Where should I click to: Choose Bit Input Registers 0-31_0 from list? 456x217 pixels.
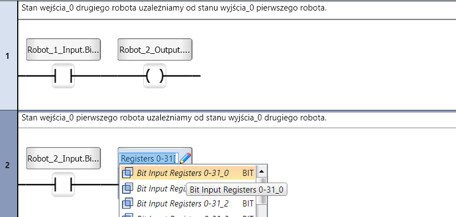tap(188, 173)
